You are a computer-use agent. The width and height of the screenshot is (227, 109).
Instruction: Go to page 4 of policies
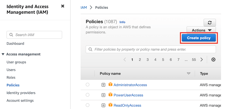[x=155, y=60]
